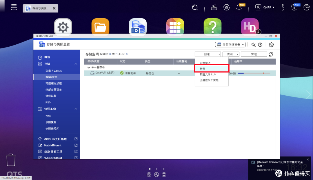
Task: Open the HD Station desktop icon
Action: click(250, 27)
